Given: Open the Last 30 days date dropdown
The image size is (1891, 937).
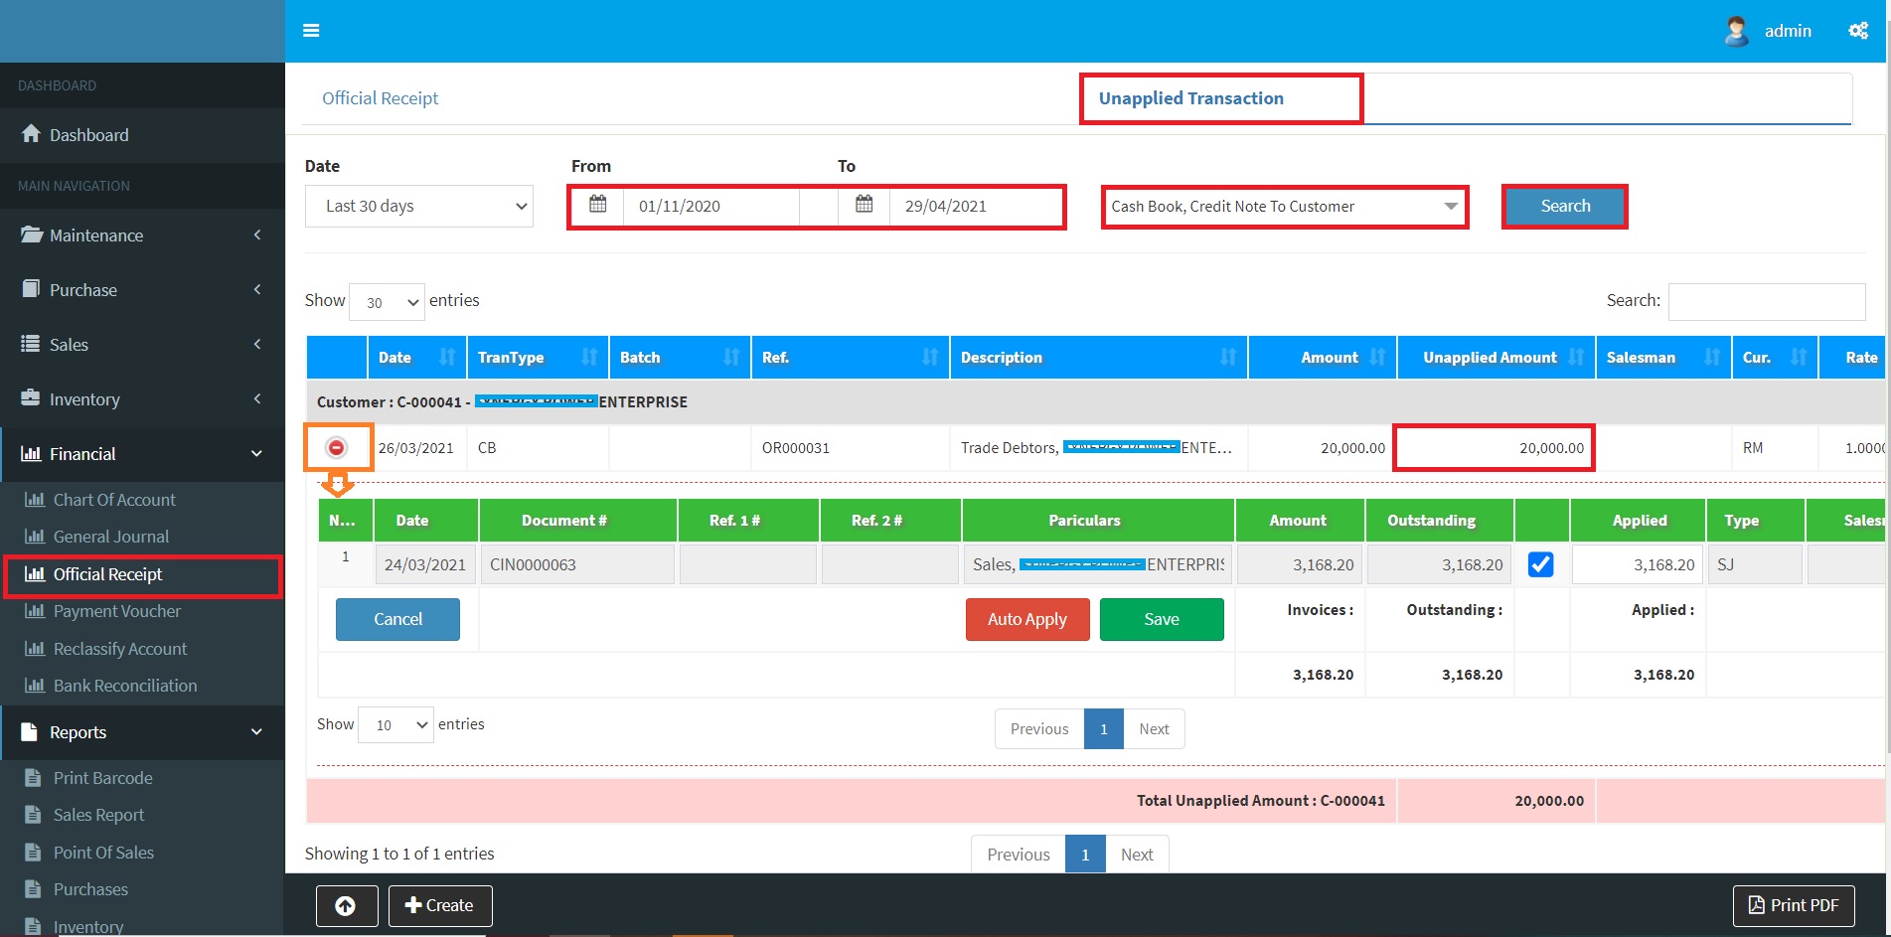Looking at the screenshot, I should 418,207.
